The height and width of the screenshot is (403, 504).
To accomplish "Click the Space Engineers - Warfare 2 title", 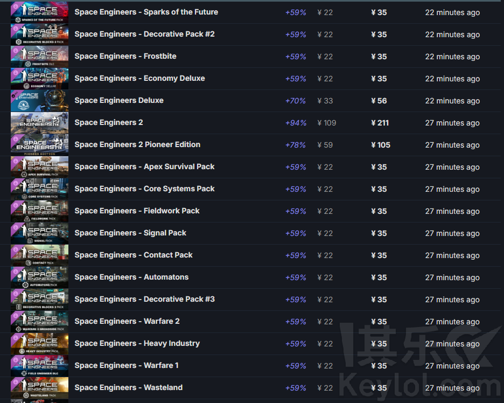I will (127, 321).
